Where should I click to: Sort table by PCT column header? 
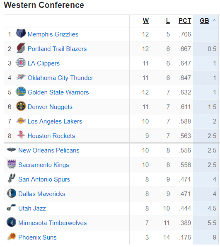pos(185,21)
